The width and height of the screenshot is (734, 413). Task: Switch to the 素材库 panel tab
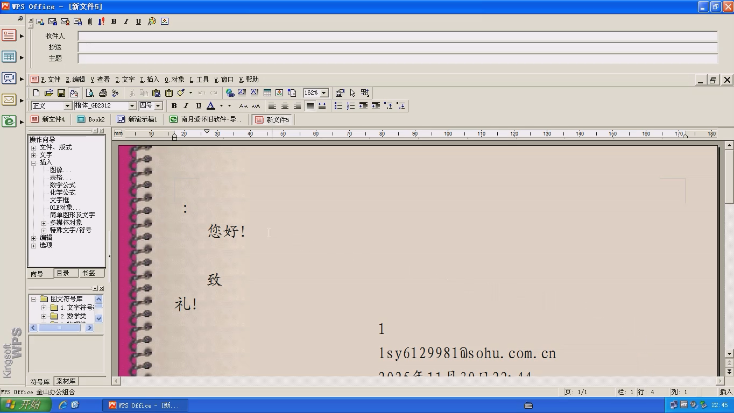(x=66, y=381)
